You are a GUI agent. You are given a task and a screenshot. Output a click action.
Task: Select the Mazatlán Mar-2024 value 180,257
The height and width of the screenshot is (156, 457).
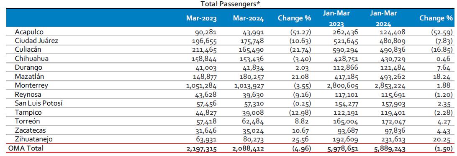(251, 77)
